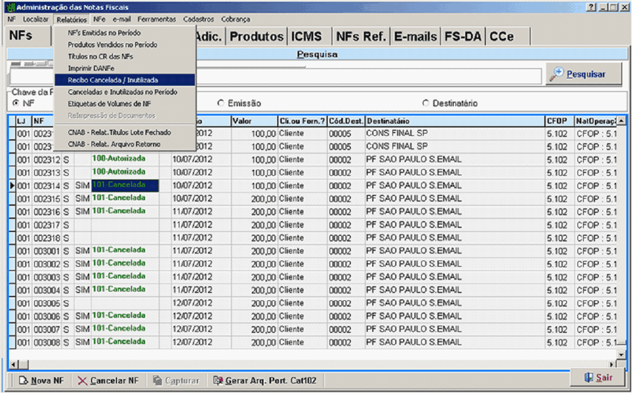Screen dimensions: 632x393
Task: Click the red X Cancelar NF icon
Action: 83,381
